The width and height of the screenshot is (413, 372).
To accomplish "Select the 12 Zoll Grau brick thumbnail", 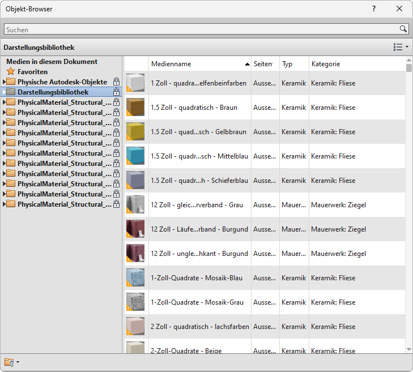I will click(x=135, y=204).
